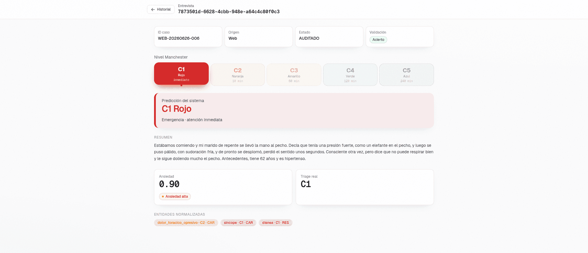Click the Nivel Manchester label

click(171, 57)
